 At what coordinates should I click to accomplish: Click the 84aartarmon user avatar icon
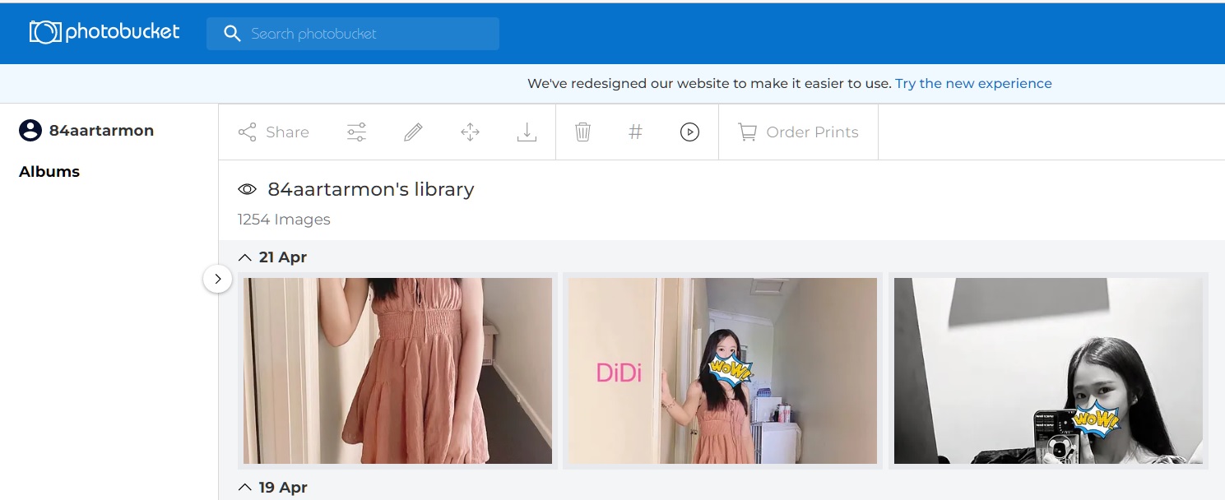(30, 131)
